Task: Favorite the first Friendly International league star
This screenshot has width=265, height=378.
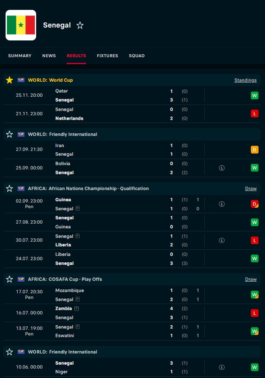Action: click(x=9, y=134)
